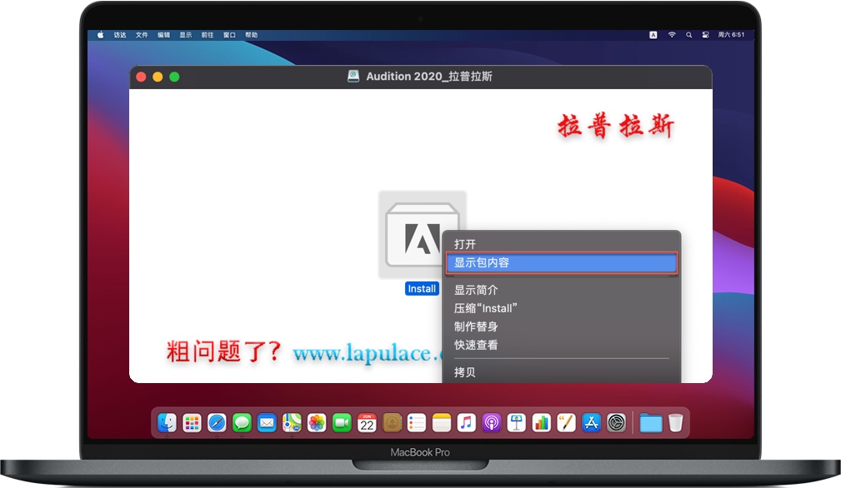Launch FaceTime from the Dock
Screen dimensions: 841x488
(341, 422)
